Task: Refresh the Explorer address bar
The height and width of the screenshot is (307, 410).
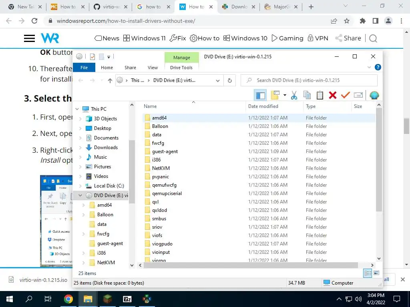Action: [229, 80]
